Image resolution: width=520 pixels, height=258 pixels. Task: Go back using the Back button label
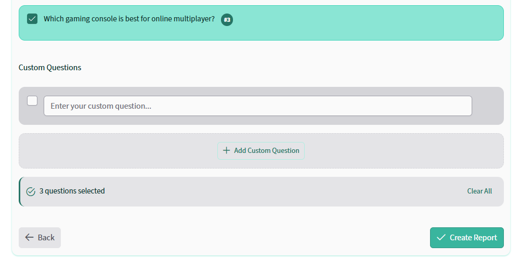pos(46,238)
